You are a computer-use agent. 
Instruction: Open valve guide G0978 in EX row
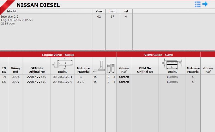(124, 82)
